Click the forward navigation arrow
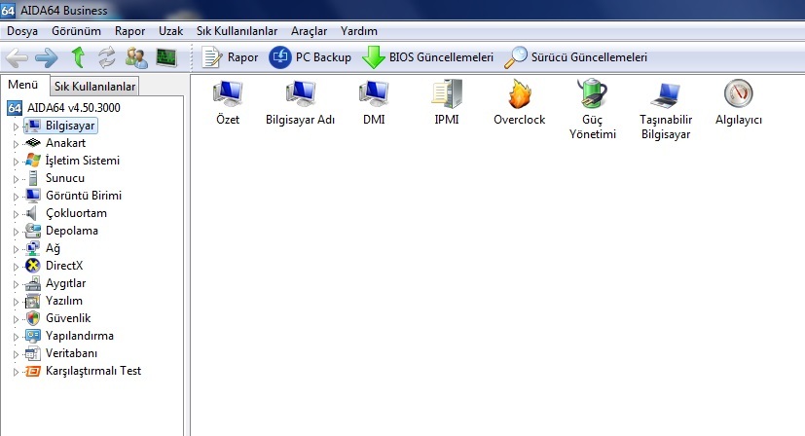This screenshot has width=805, height=436. [x=46, y=57]
